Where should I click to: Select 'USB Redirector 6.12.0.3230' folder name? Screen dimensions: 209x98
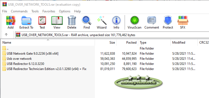point(26,64)
